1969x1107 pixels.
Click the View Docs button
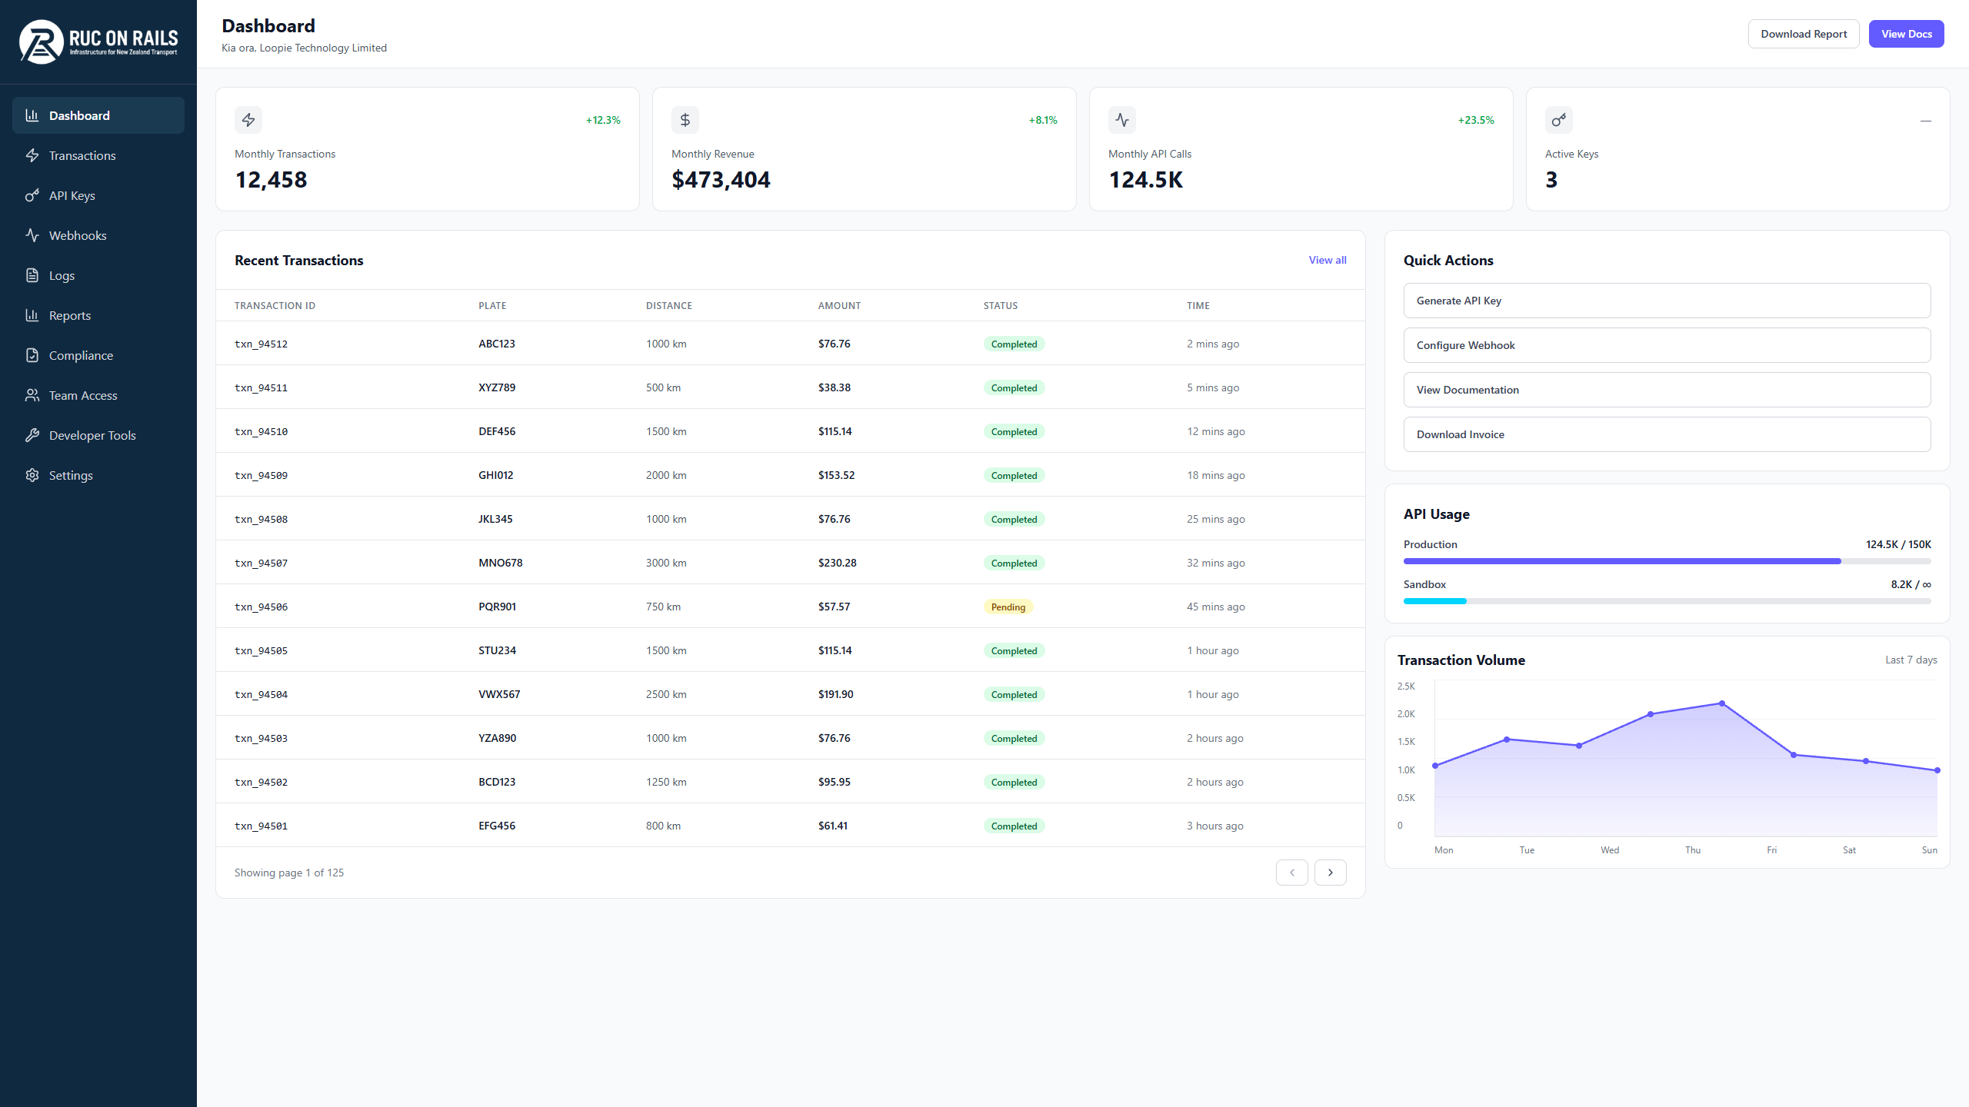coord(1906,33)
